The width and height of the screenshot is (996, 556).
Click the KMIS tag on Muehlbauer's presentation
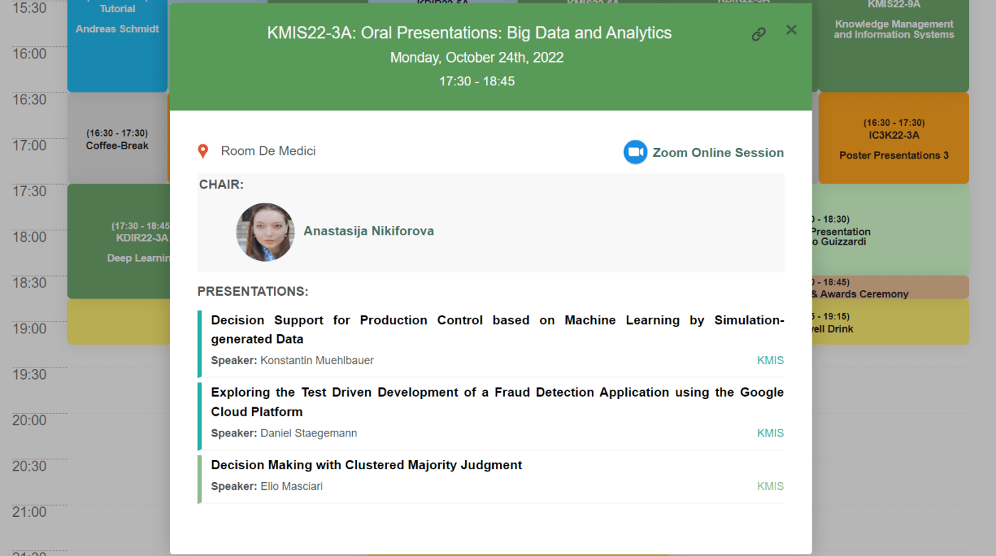770,360
